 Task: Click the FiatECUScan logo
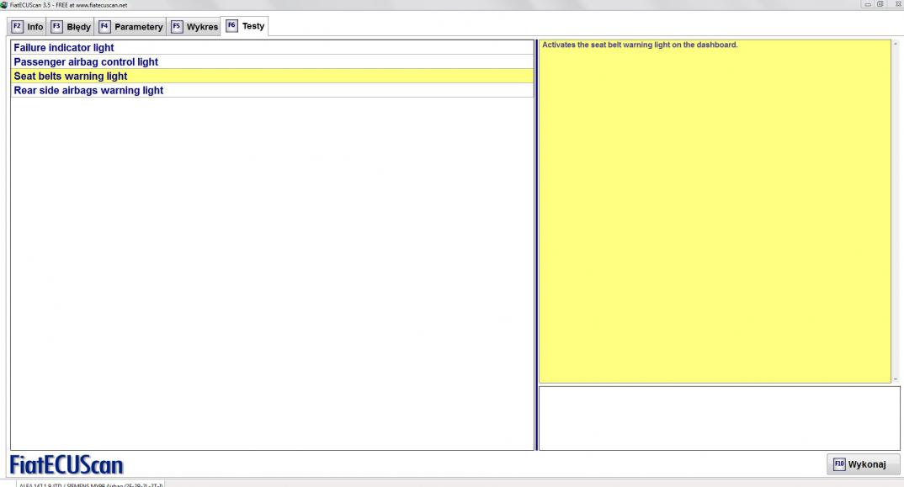[66, 464]
